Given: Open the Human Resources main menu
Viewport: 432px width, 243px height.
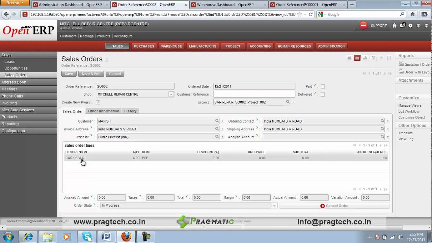Looking at the screenshot, I should coord(294,46).
